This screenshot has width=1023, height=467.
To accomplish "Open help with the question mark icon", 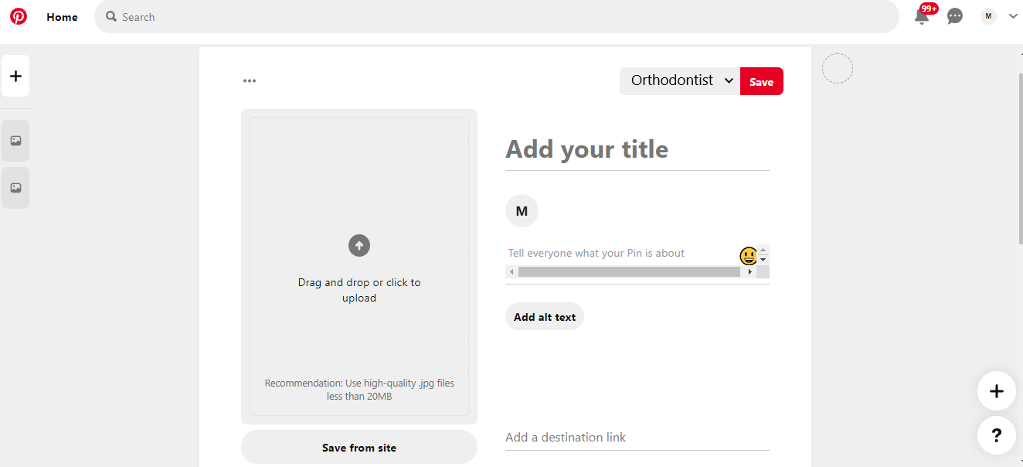I will coord(996,435).
